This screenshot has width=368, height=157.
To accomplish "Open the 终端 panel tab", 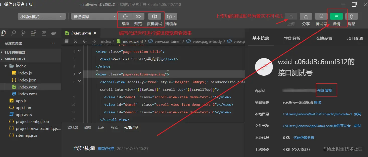I will pos(114,128).
